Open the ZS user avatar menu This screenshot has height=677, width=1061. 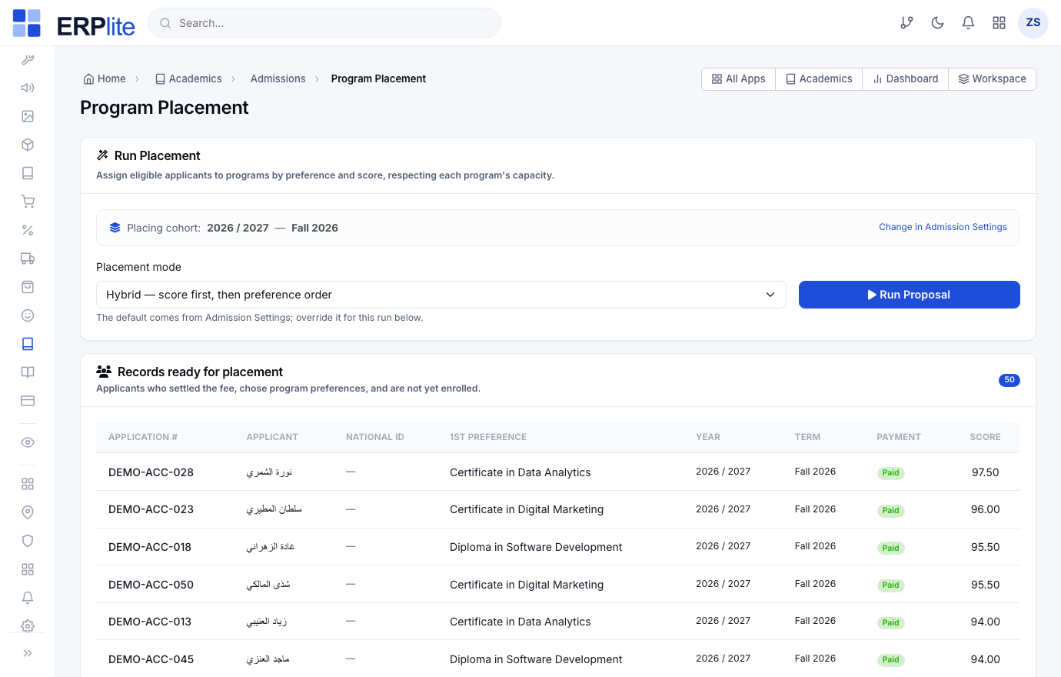(x=1033, y=23)
